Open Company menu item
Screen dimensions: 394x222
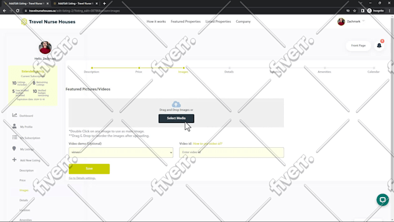pyautogui.click(x=243, y=21)
